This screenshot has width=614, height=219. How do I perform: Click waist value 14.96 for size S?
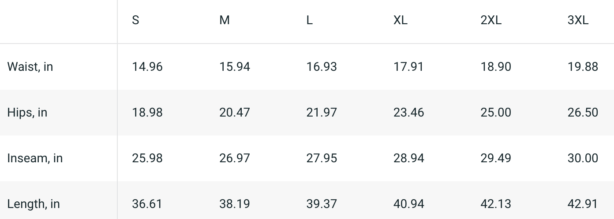147,66
